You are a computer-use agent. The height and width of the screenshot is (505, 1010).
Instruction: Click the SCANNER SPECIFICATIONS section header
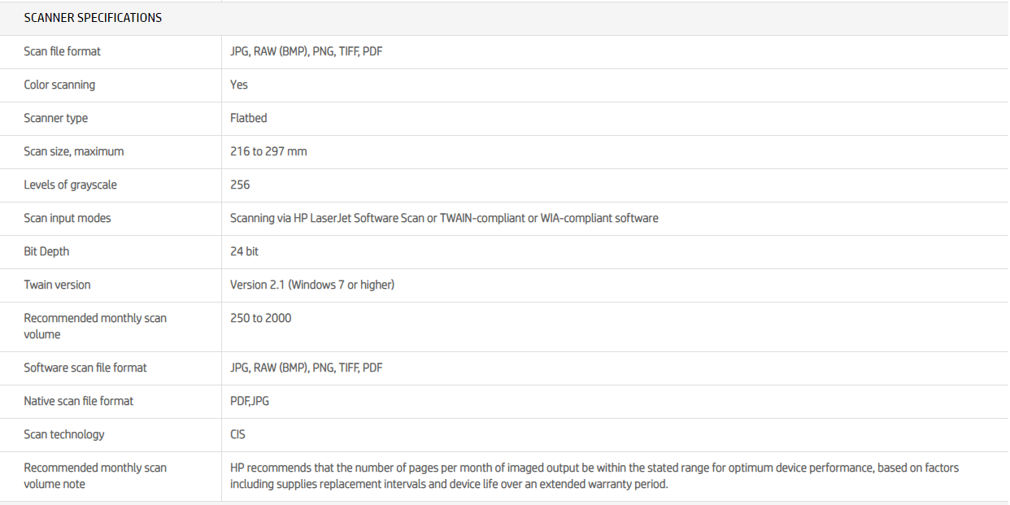click(x=93, y=18)
